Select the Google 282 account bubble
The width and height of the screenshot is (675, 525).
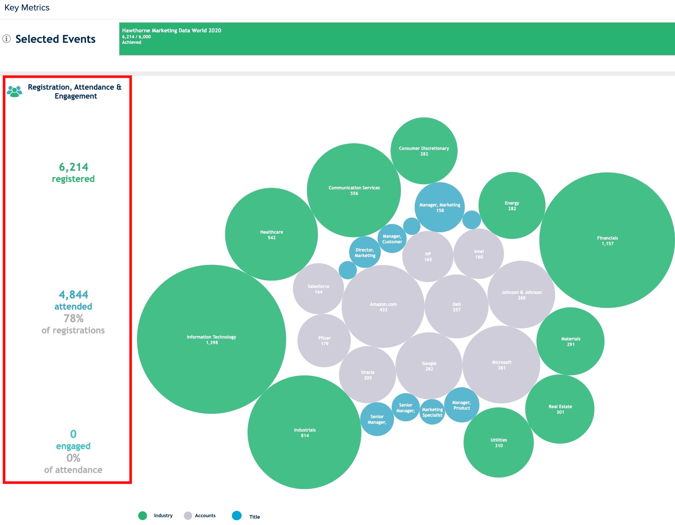tap(429, 366)
